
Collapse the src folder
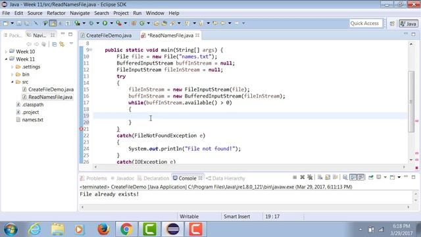click(12, 82)
